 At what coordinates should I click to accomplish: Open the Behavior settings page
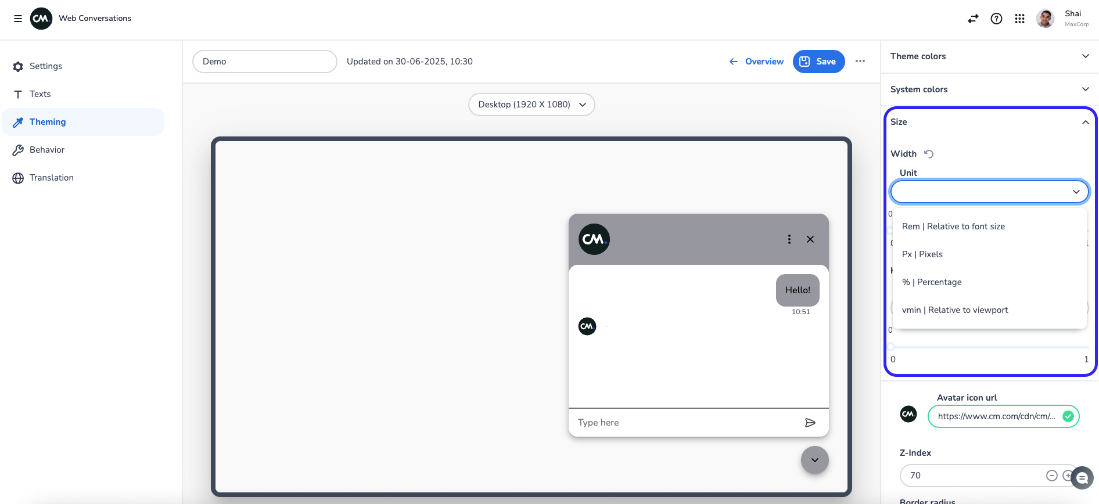(x=47, y=150)
